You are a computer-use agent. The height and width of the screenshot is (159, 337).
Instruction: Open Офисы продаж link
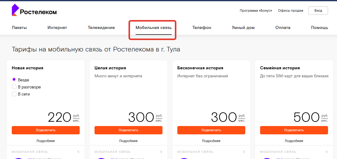pos(291,10)
